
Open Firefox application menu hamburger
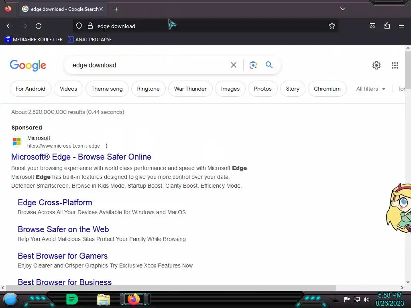tap(401, 26)
